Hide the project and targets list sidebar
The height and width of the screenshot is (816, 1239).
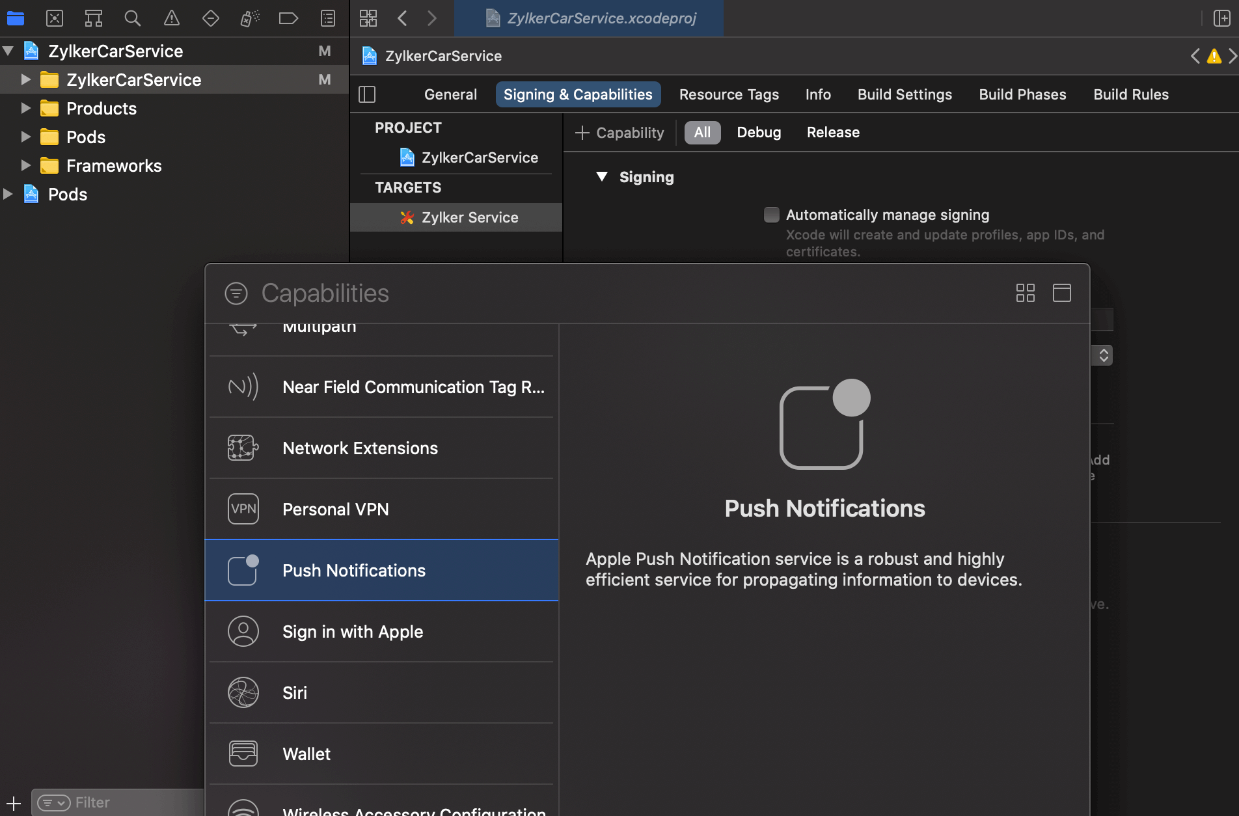pyautogui.click(x=367, y=95)
